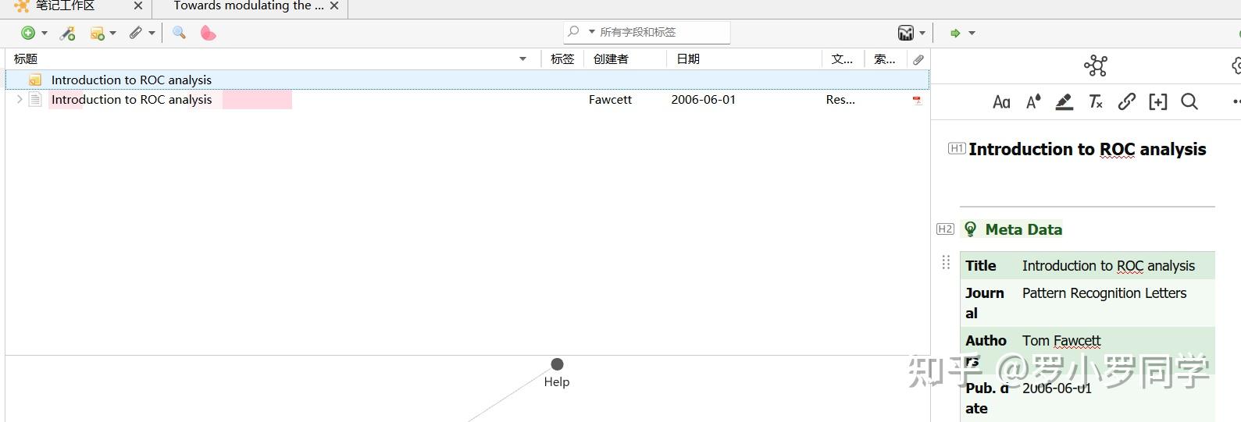1241x422 pixels.
Task: Click the find magnifier in note editor
Action: click(1189, 102)
